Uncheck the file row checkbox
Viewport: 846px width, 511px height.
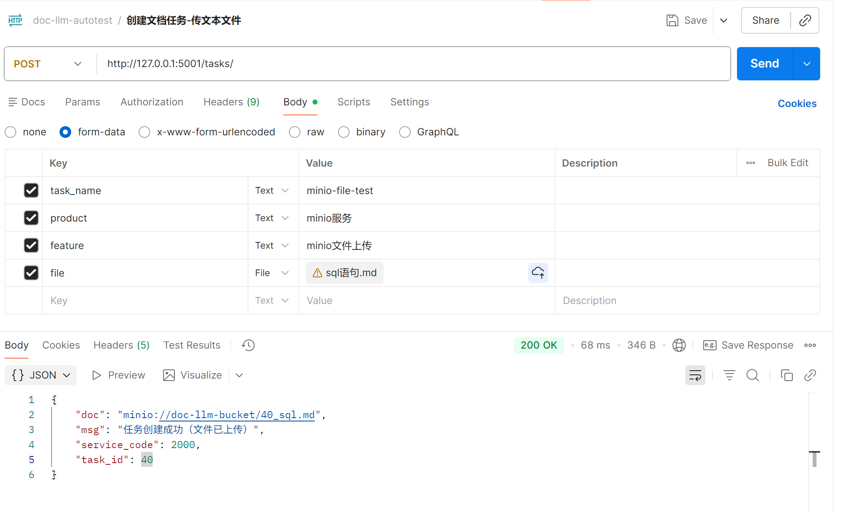[31, 273]
